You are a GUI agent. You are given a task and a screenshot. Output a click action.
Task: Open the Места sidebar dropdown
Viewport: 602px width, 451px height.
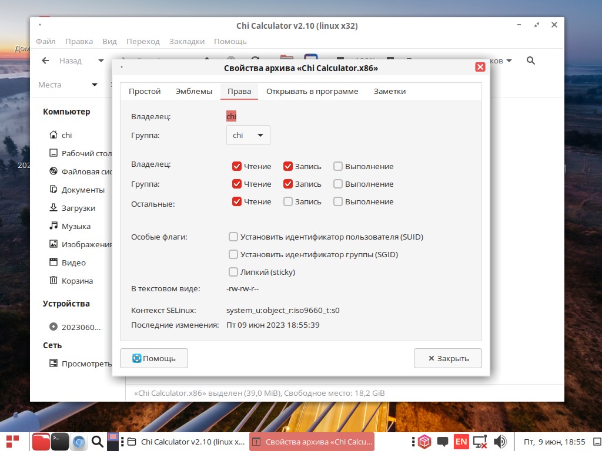pos(95,85)
